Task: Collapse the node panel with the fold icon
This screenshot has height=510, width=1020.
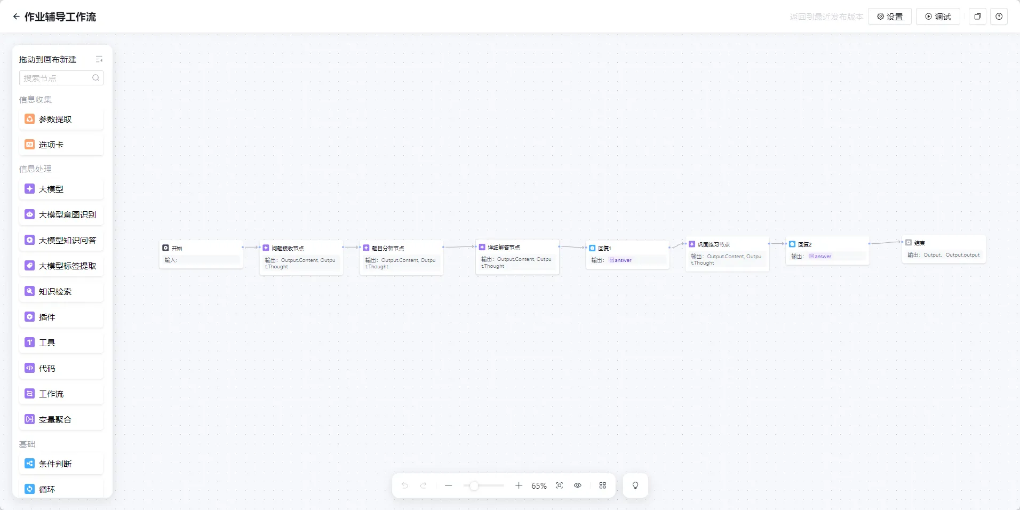Action: coord(99,59)
